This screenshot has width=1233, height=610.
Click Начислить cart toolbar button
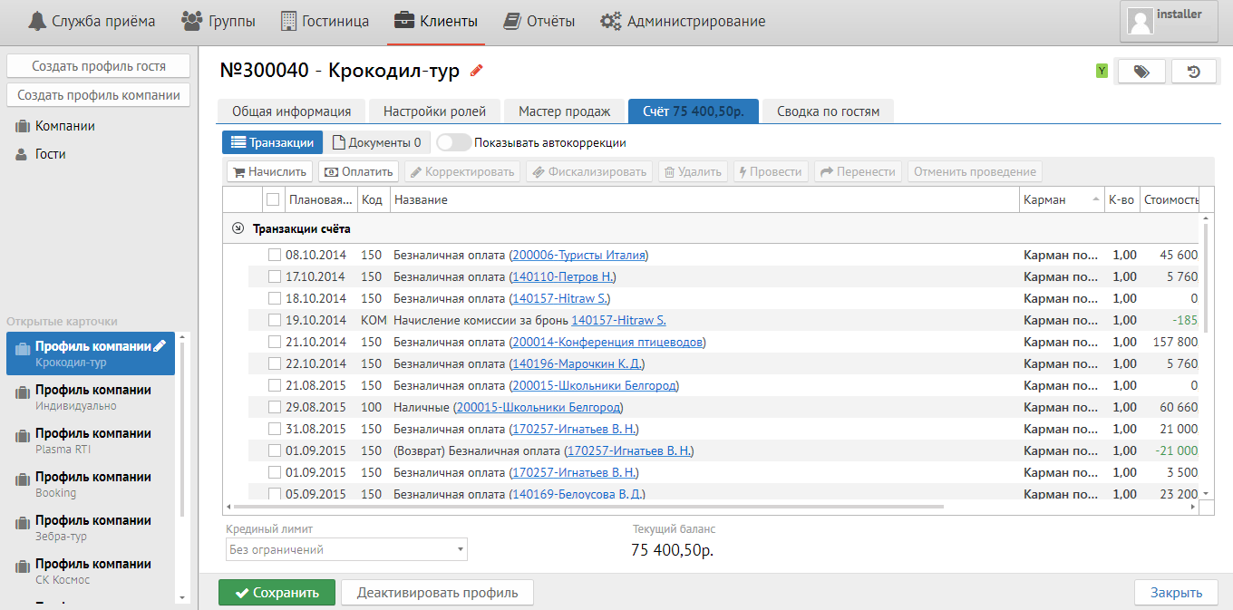pyautogui.click(x=269, y=171)
